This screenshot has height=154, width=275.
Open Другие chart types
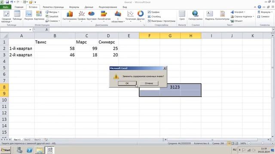pyautogui.click(x=141, y=16)
